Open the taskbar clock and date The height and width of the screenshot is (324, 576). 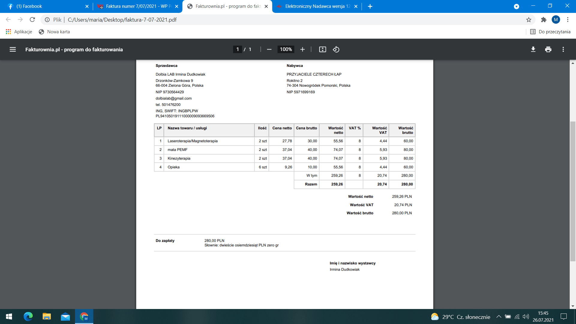543,316
